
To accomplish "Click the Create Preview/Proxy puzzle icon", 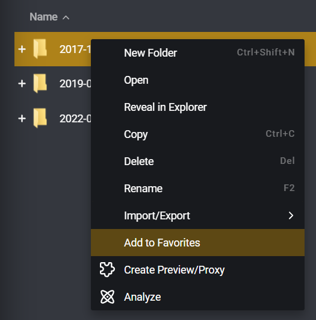I will pyautogui.click(x=107, y=269).
